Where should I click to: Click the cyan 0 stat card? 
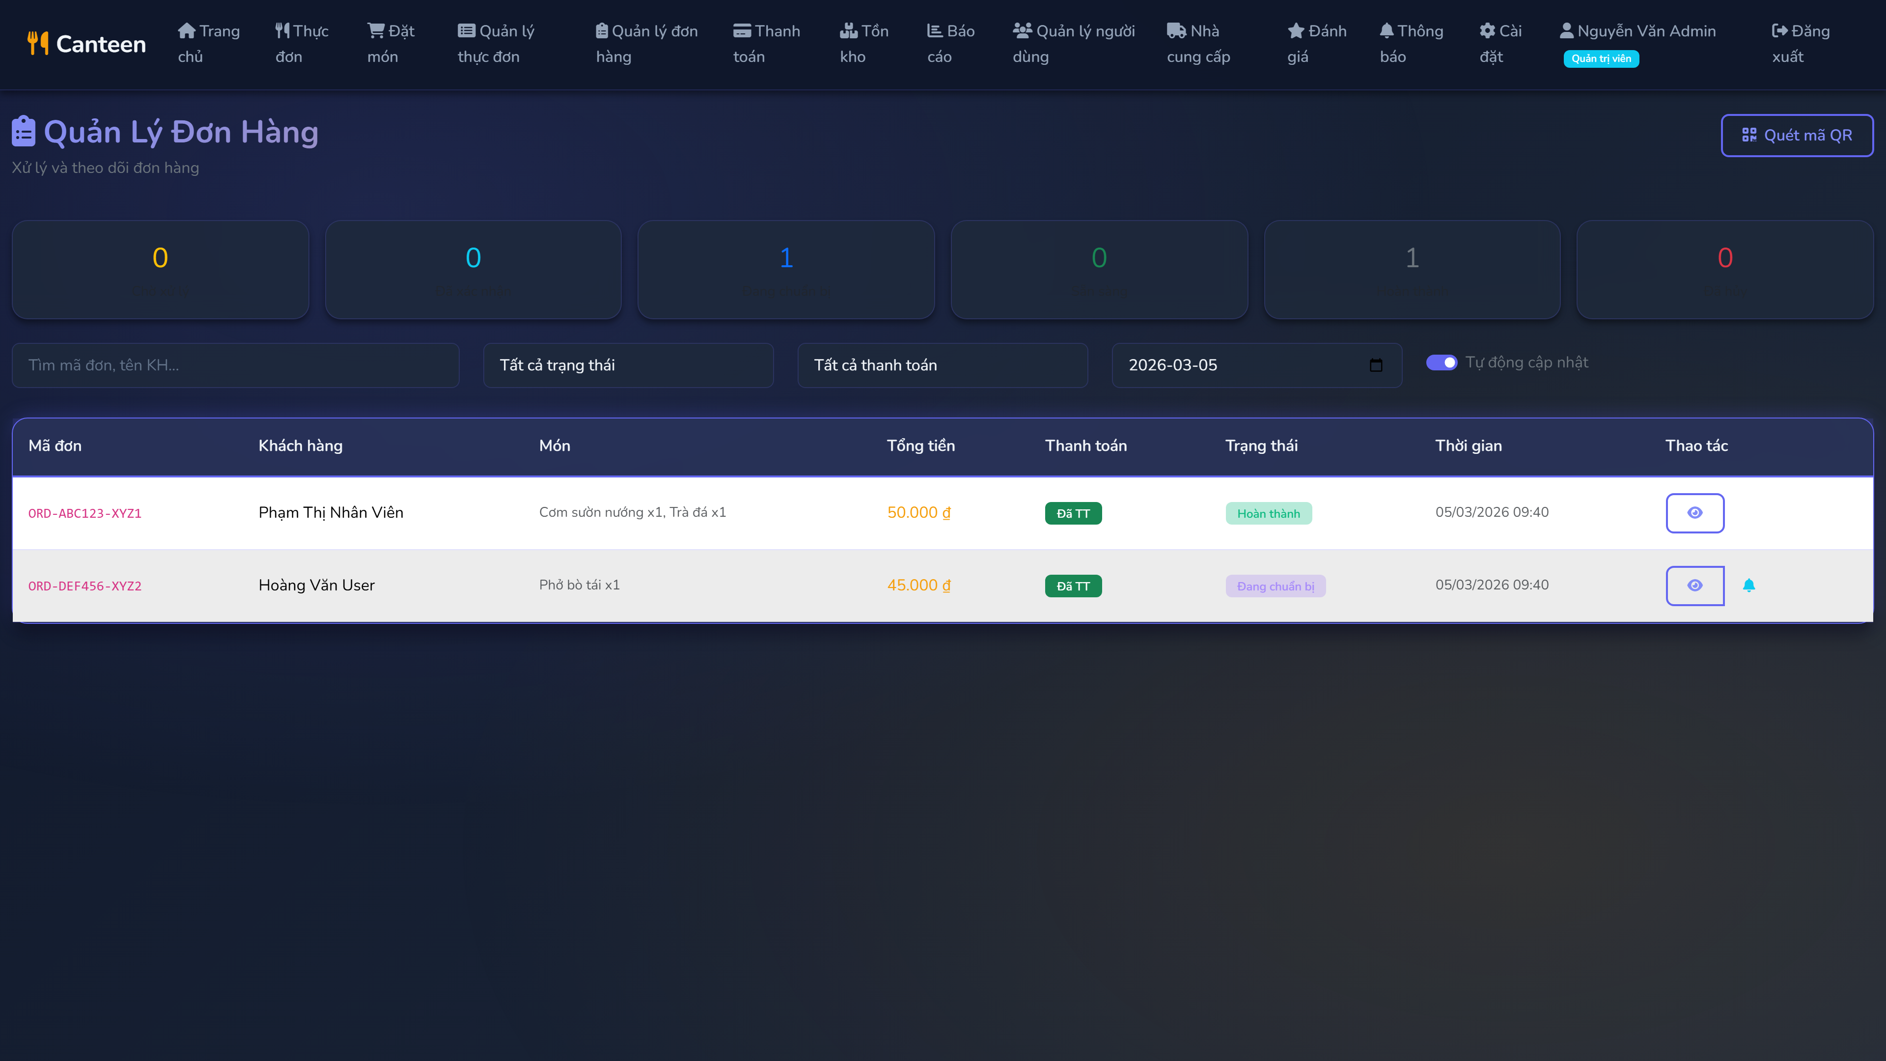click(473, 270)
